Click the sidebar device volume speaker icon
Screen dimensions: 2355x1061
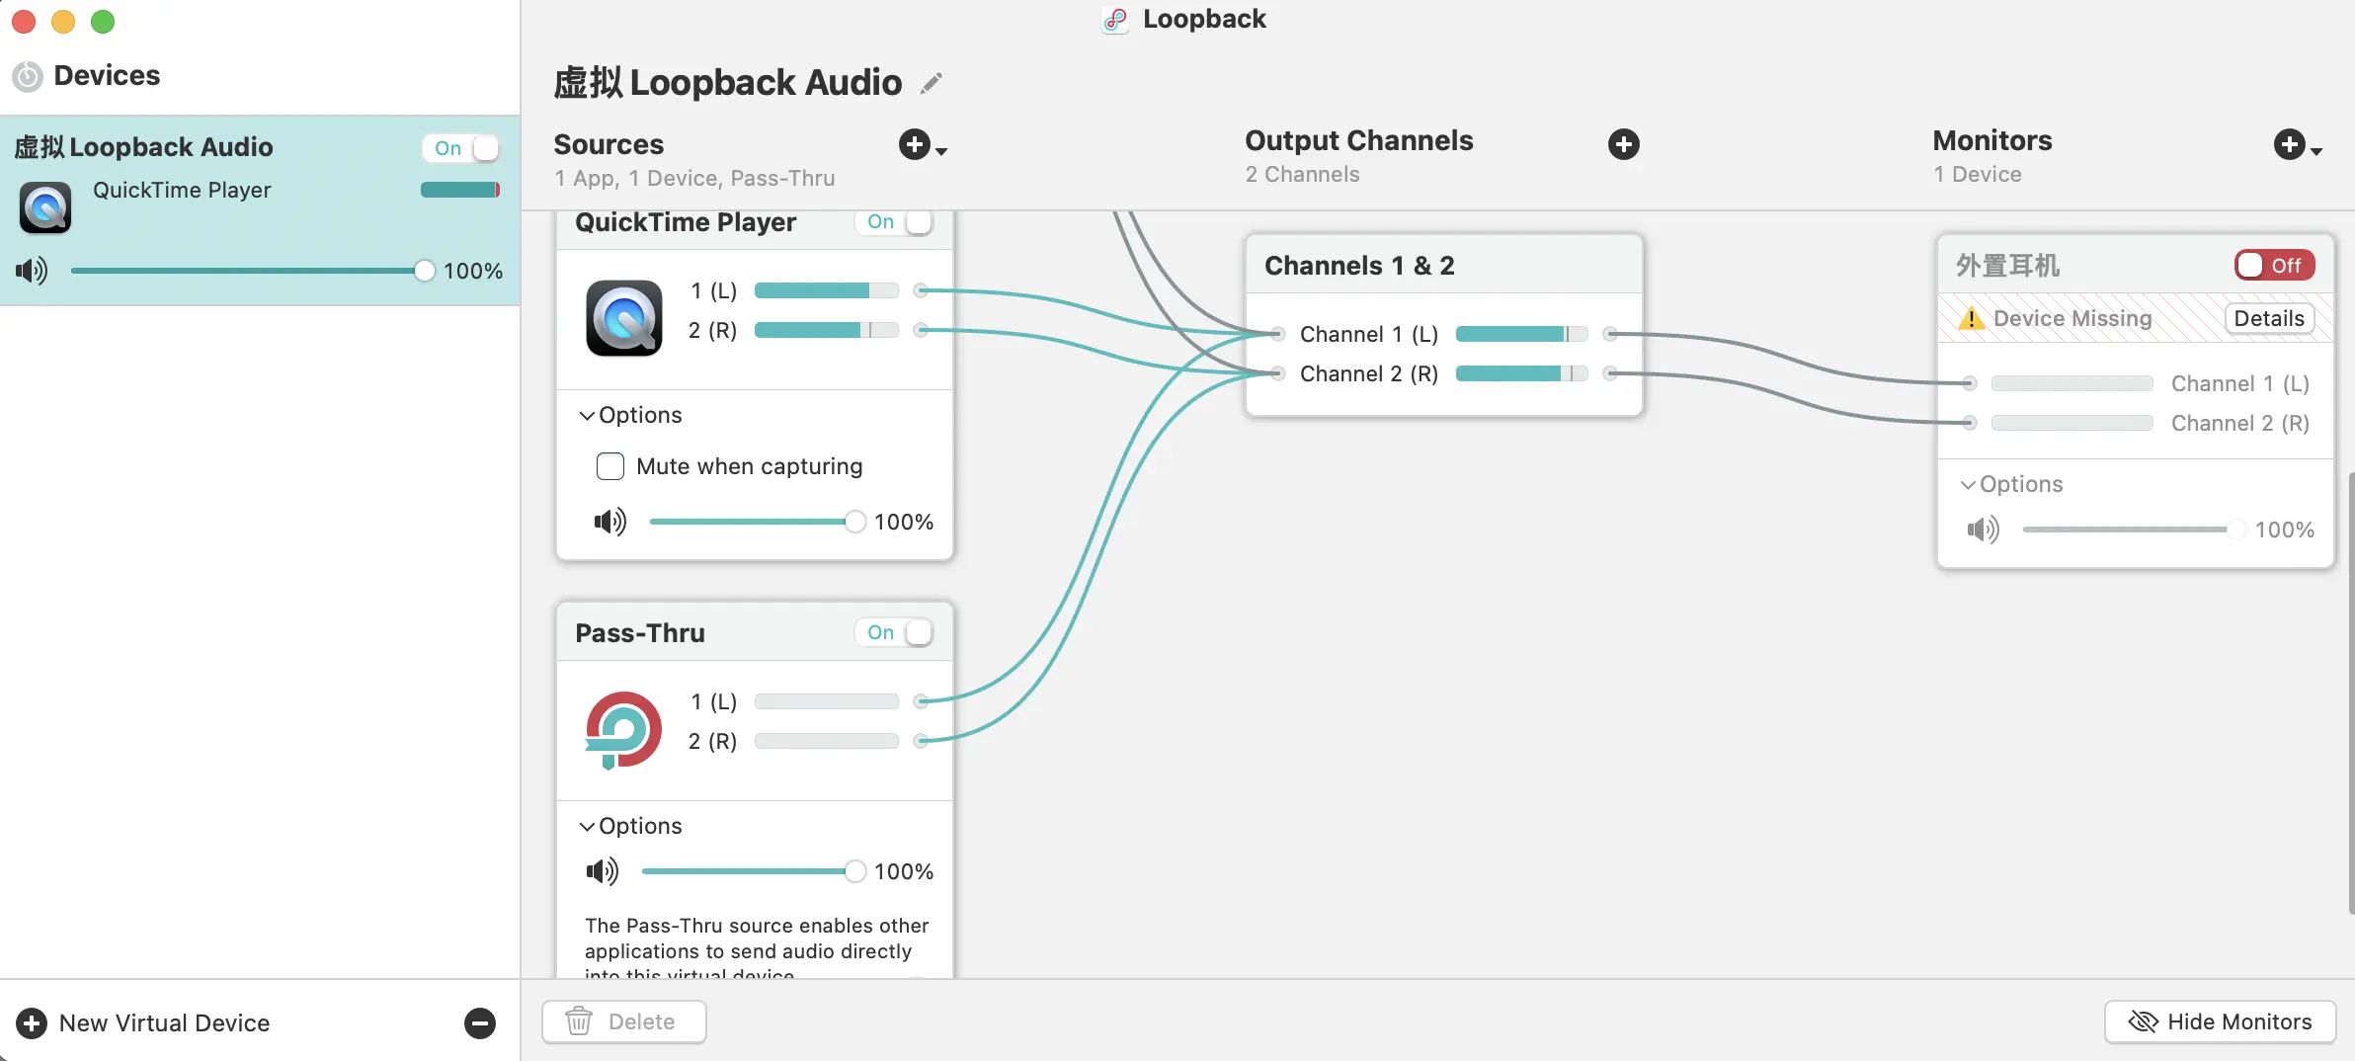coord(32,271)
